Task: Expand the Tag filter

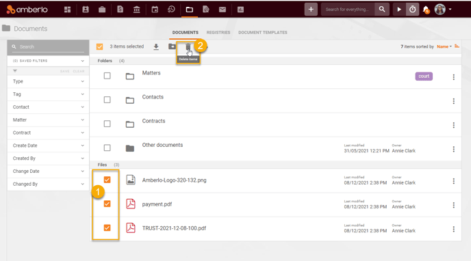Action: pos(48,94)
